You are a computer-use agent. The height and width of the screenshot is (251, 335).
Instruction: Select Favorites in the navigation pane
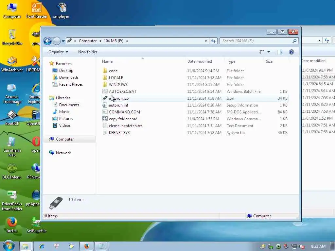point(63,64)
